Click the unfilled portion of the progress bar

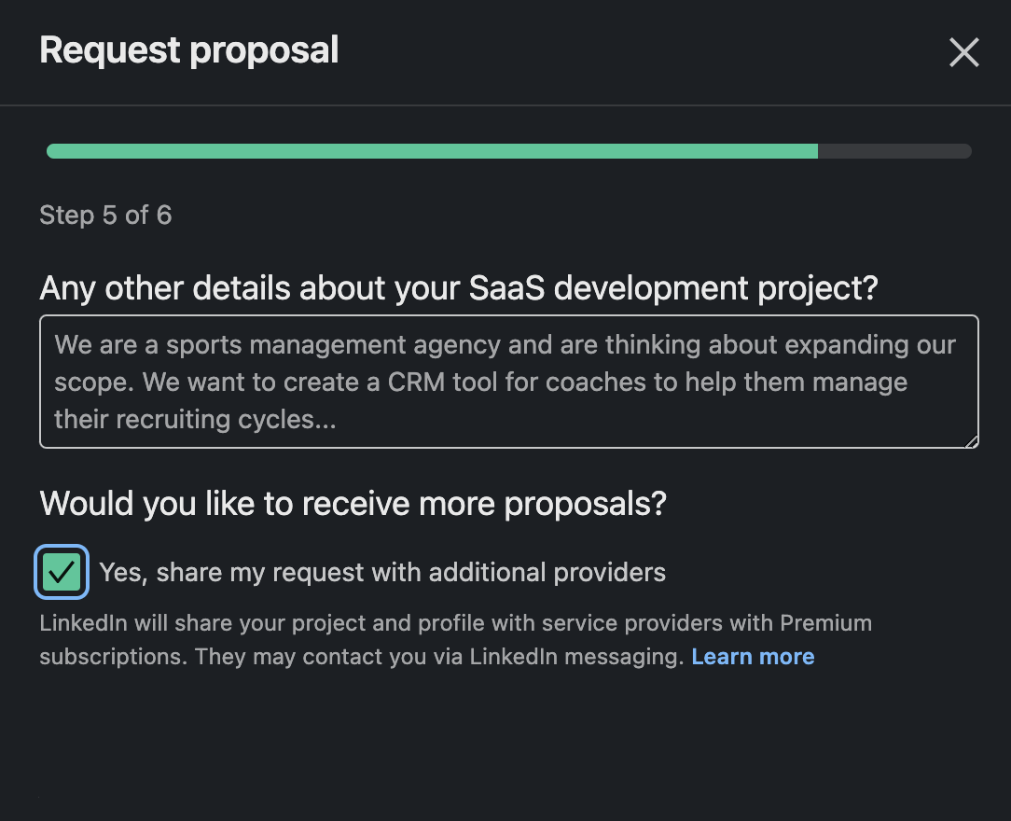click(893, 150)
